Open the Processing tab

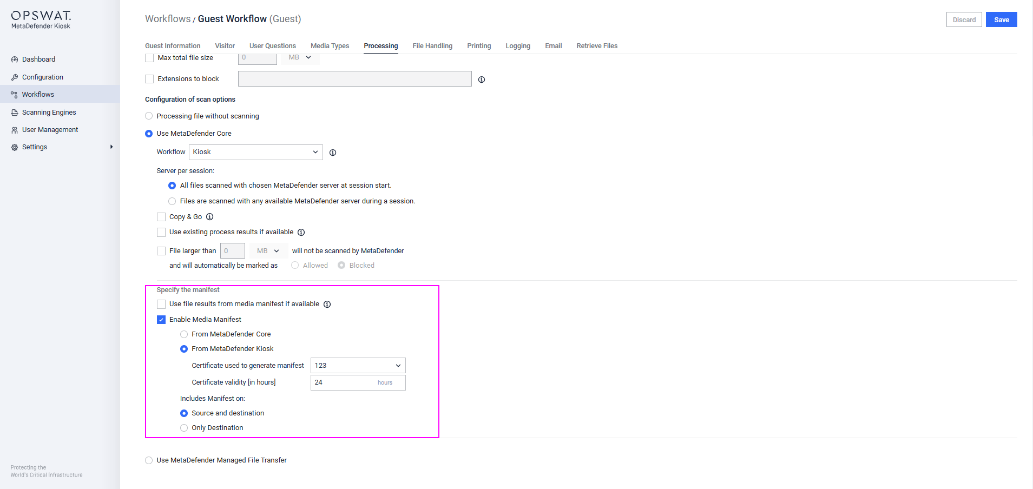(x=381, y=46)
